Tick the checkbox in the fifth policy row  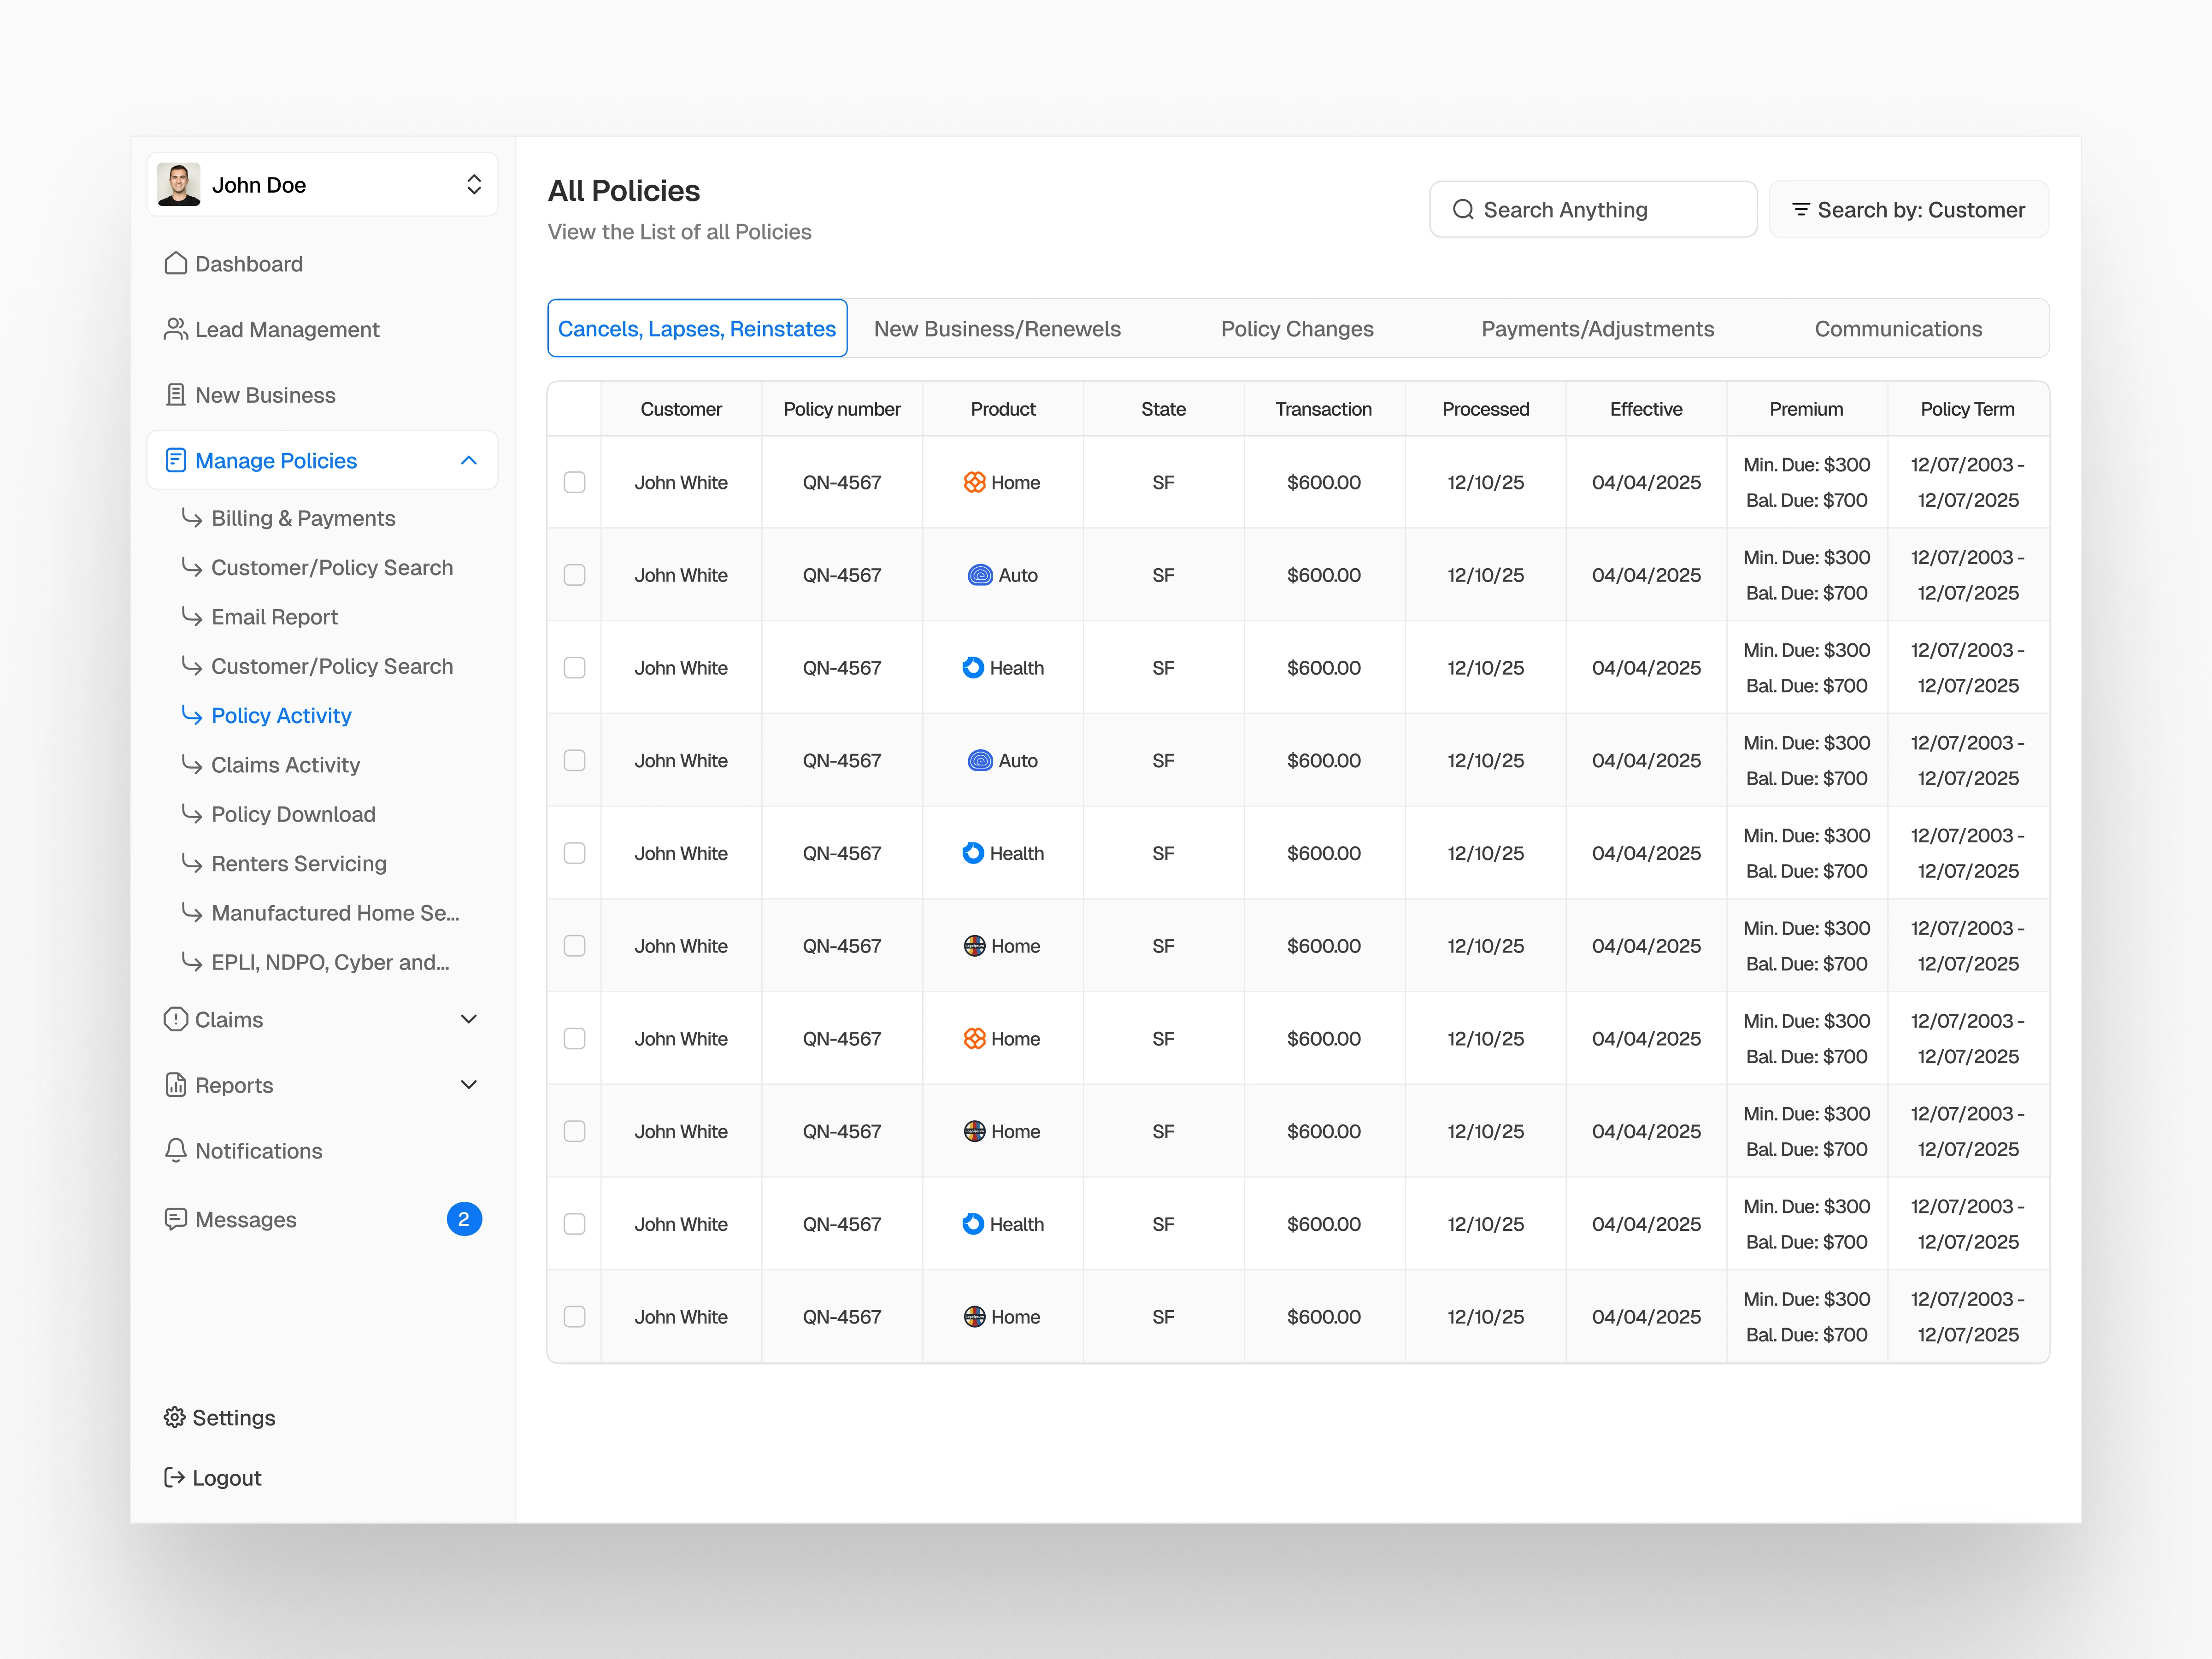click(575, 853)
